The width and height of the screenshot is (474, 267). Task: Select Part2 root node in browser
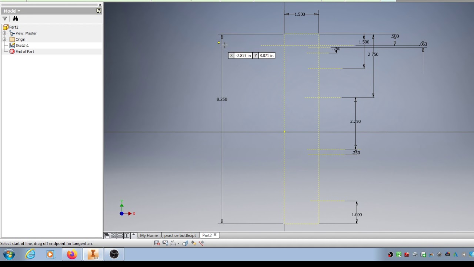(11, 27)
